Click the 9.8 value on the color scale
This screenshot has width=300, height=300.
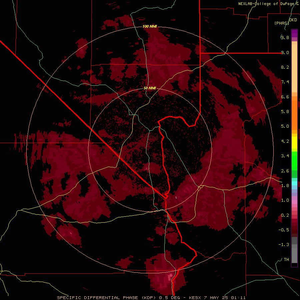click(285, 37)
